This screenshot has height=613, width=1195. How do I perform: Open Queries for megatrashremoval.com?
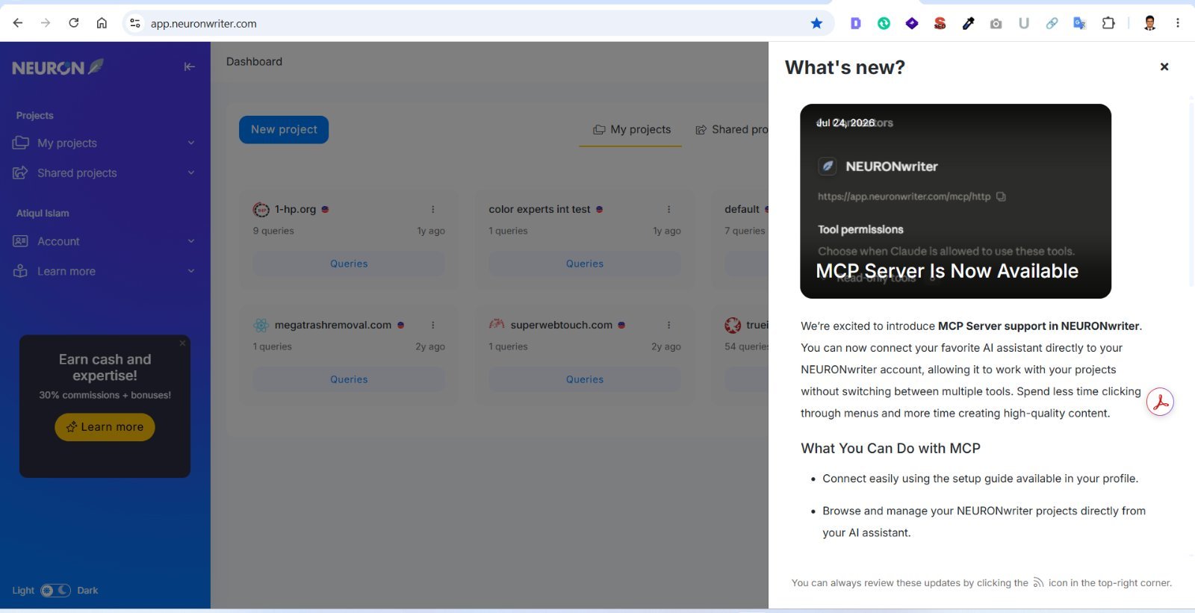(x=349, y=379)
